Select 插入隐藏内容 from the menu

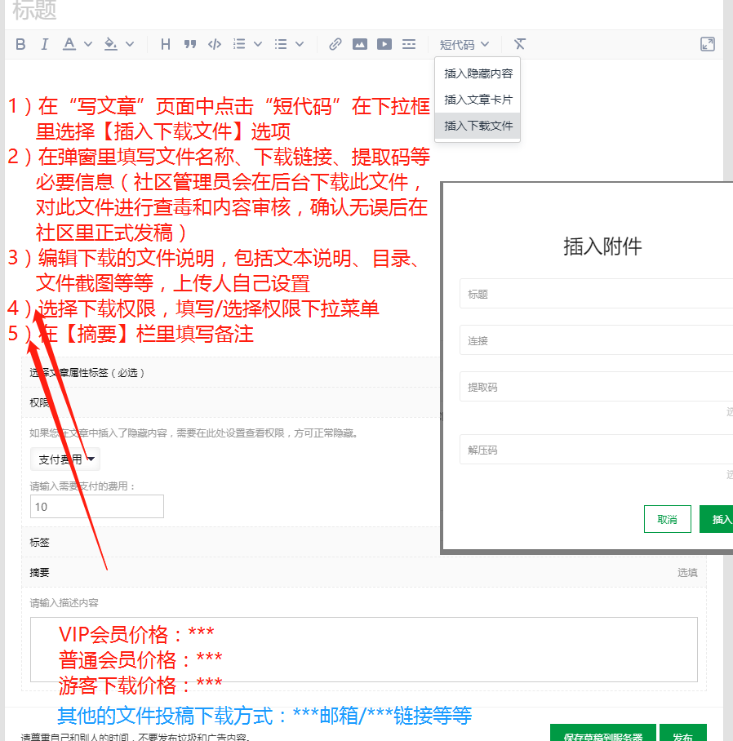[478, 73]
